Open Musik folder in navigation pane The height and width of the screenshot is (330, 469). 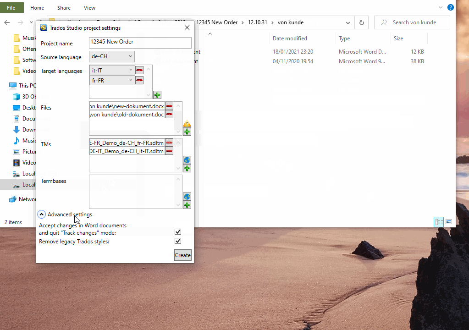(x=25, y=38)
